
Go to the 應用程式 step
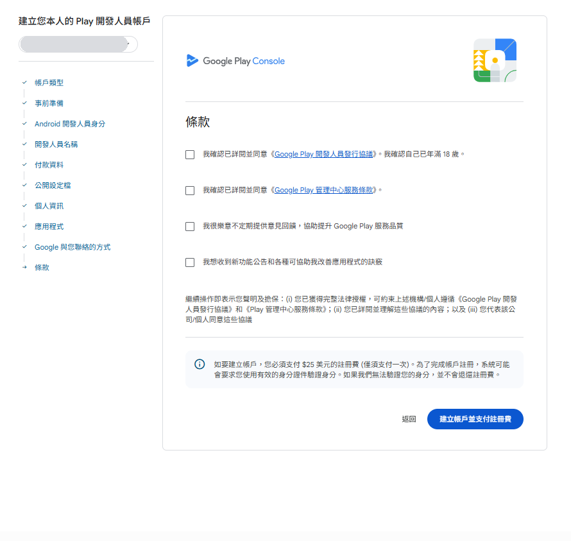(49, 227)
